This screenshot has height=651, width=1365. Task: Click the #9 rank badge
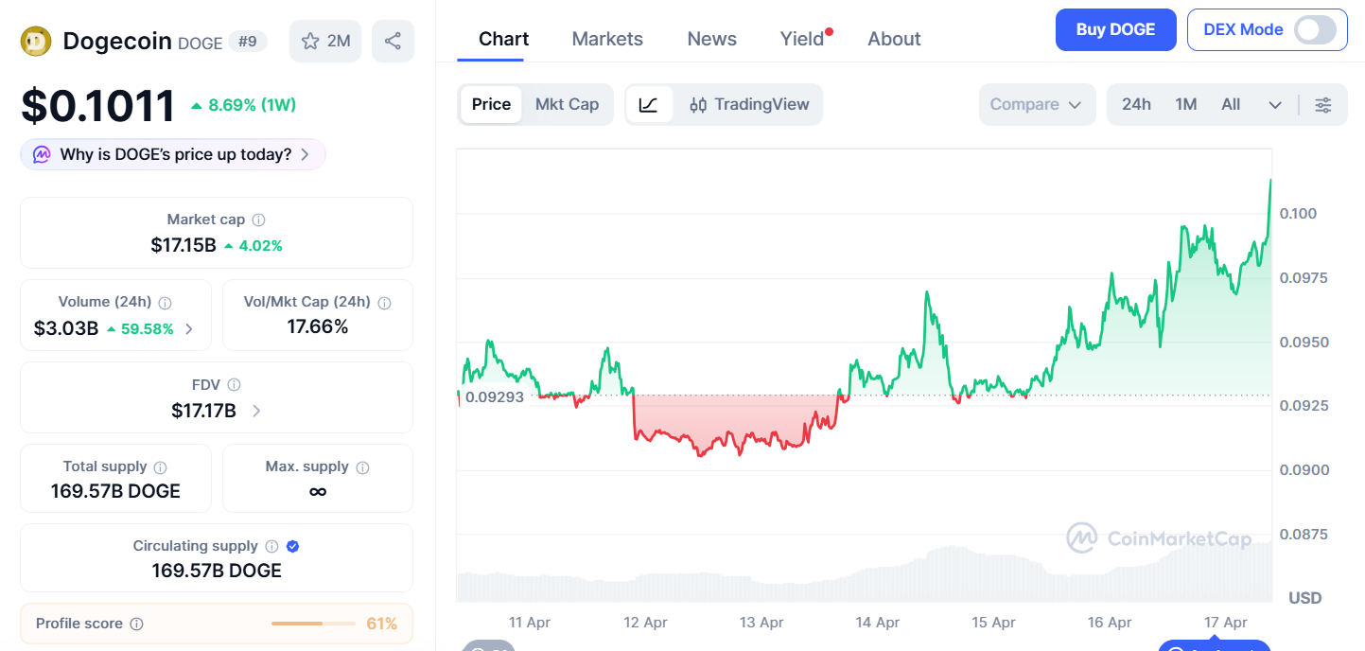[x=249, y=42]
